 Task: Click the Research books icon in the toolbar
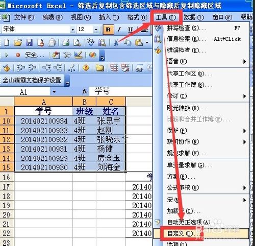pos(102,42)
